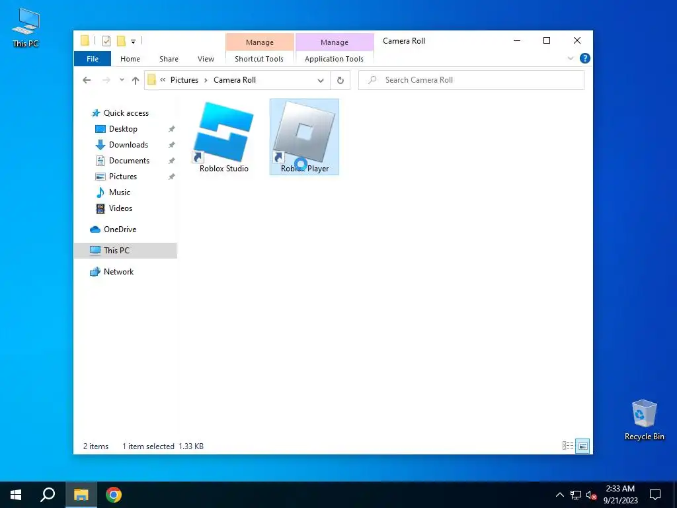The height and width of the screenshot is (508, 677).
Task: Click the pin icon beside Documents
Action: (171, 161)
